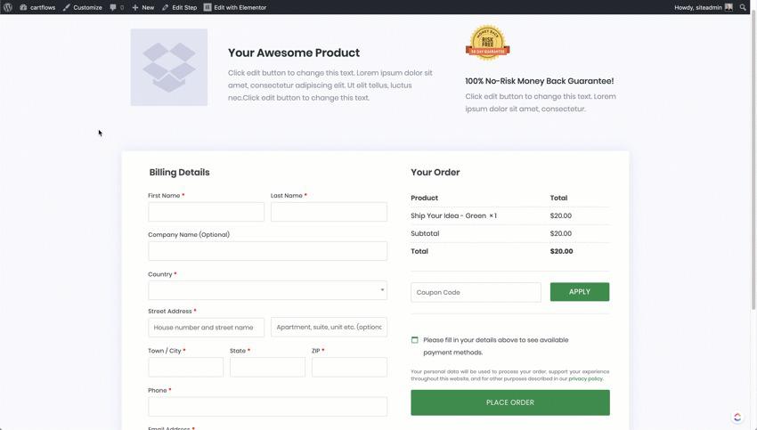Open the New content menu
Image resolution: width=757 pixels, height=430 pixels.
[x=143, y=7]
